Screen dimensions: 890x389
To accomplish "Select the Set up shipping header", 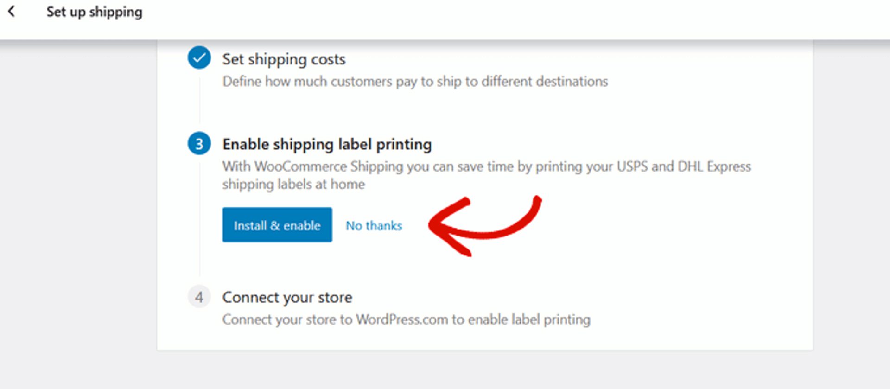I will pyautogui.click(x=95, y=12).
